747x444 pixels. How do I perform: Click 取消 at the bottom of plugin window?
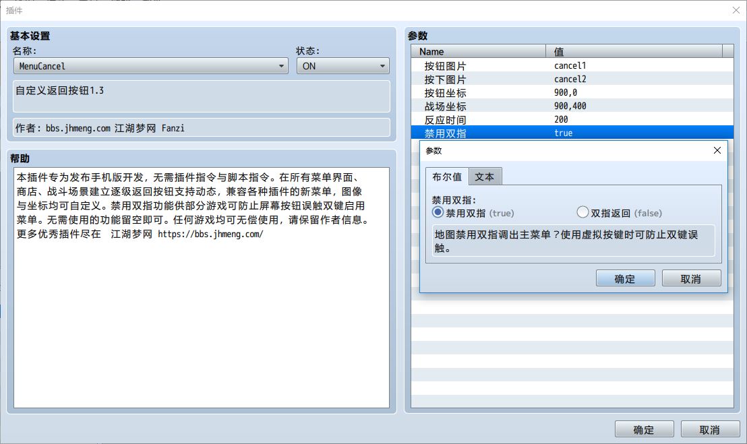click(709, 429)
